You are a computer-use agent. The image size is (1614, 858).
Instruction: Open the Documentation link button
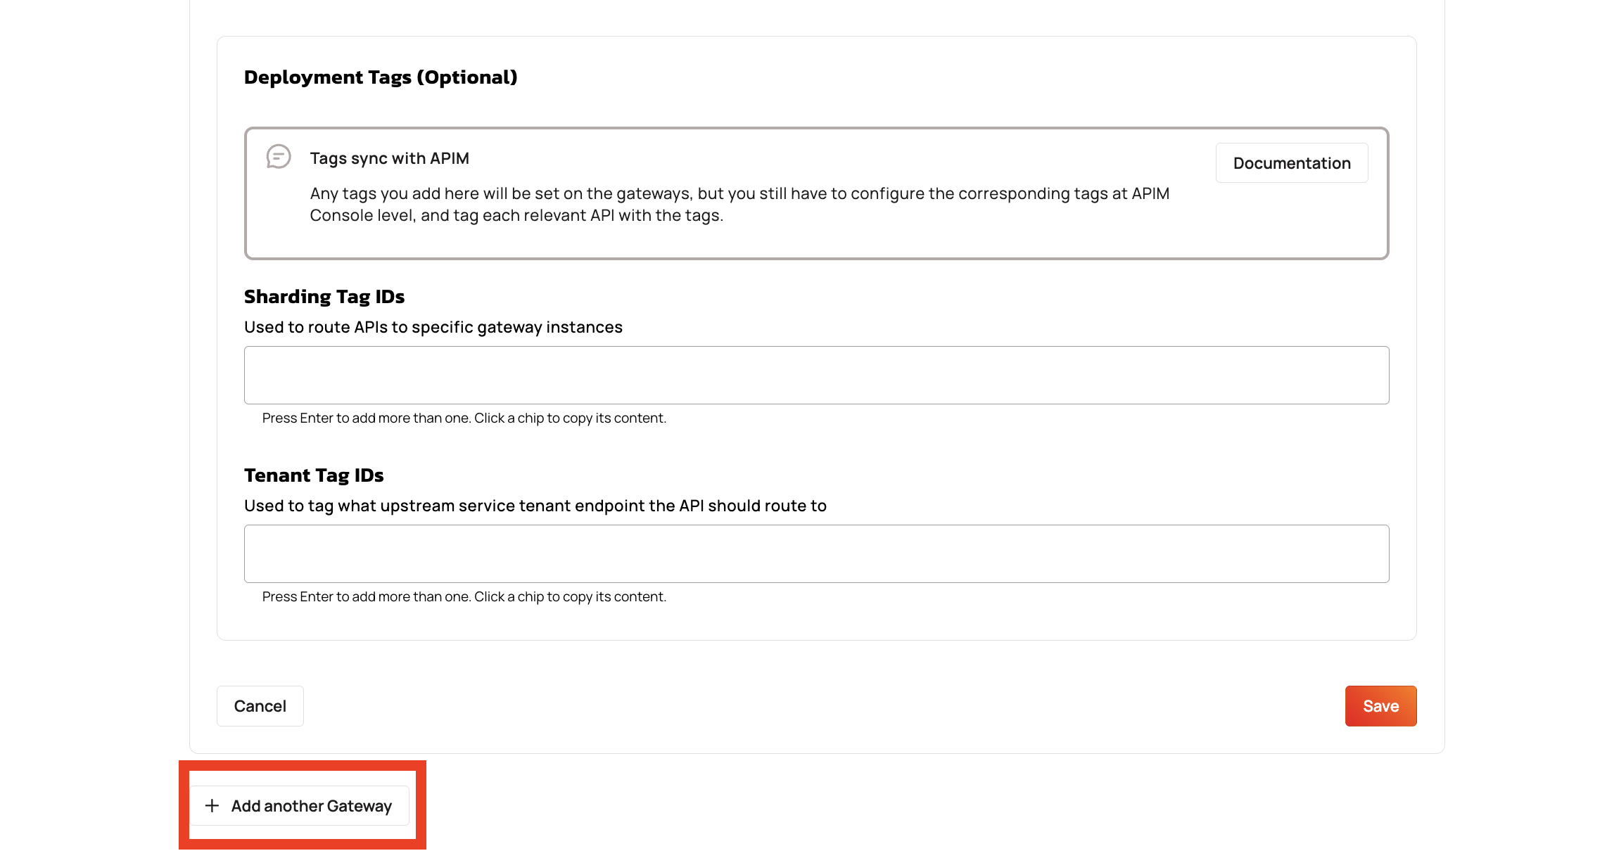point(1292,163)
